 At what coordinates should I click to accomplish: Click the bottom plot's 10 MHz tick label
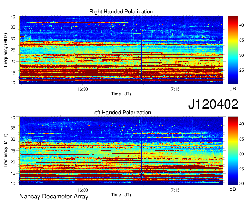[x=13, y=184]
